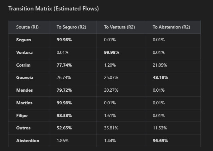The width and height of the screenshot is (213, 151).
Task: Click the Seguro row label
Action: [x=23, y=40]
